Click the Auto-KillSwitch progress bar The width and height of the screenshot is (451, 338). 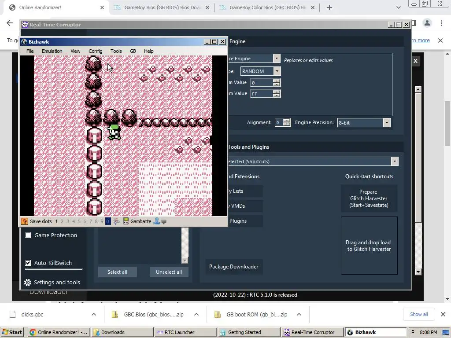coord(54,269)
